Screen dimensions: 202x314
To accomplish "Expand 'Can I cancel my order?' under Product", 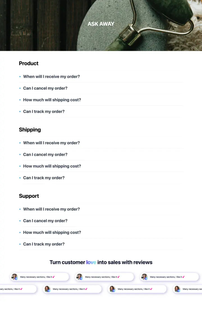I will pos(45,88).
